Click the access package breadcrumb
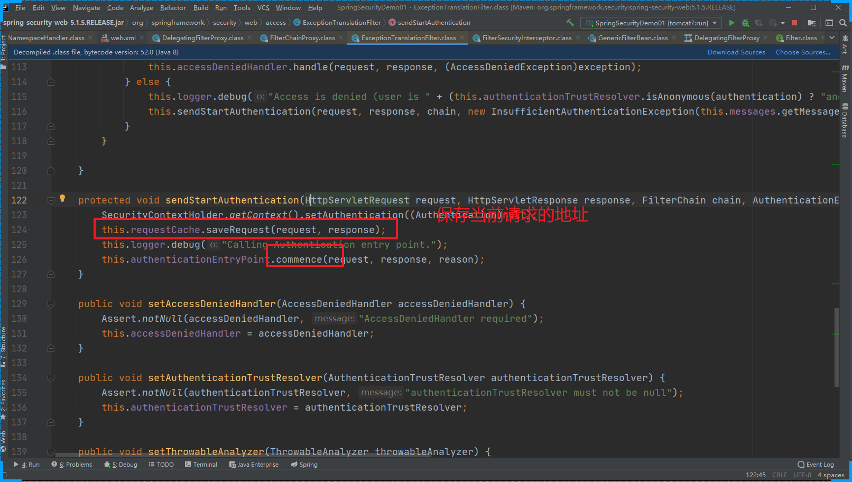Screen dimensions: 852x482 coord(276,23)
